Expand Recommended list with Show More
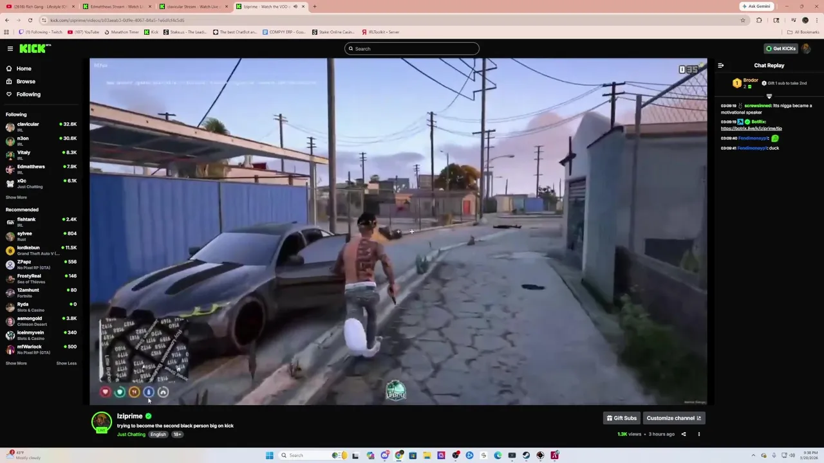 coord(16,363)
